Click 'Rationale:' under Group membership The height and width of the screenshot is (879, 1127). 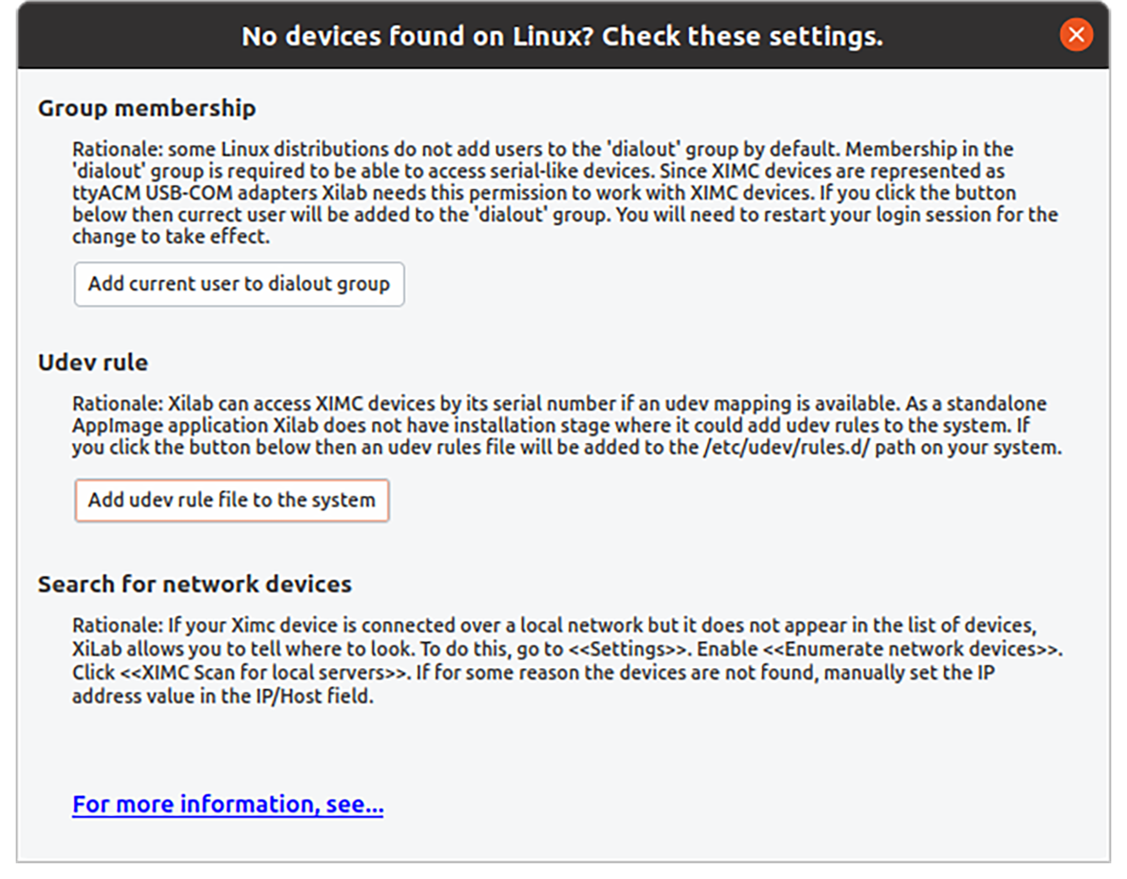117,149
